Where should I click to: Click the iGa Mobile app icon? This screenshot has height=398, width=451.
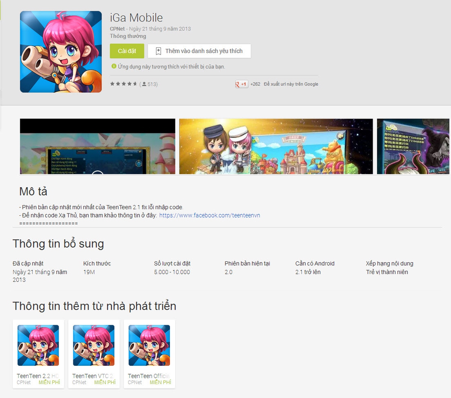pos(61,52)
